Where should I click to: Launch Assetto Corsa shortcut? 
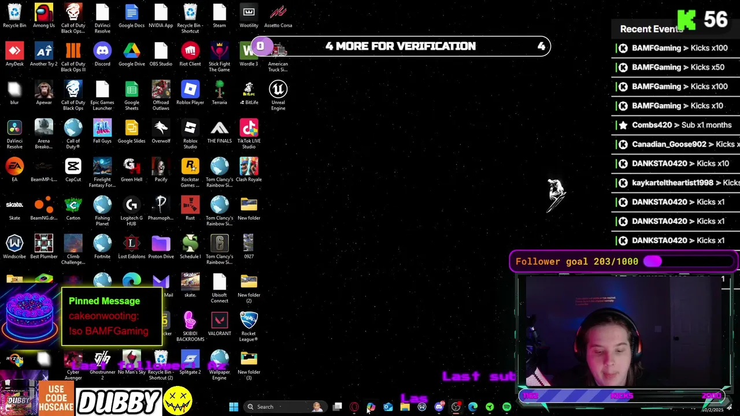278,16
